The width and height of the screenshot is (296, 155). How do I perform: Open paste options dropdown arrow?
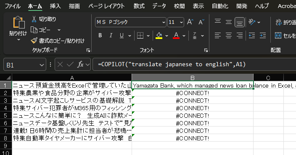click(x=18, y=40)
